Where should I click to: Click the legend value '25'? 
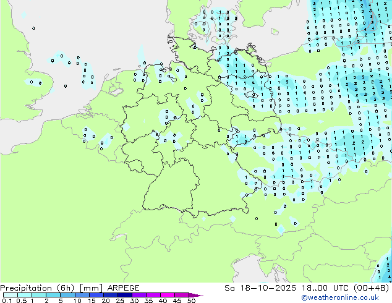pyautogui.click(x=120, y=301)
